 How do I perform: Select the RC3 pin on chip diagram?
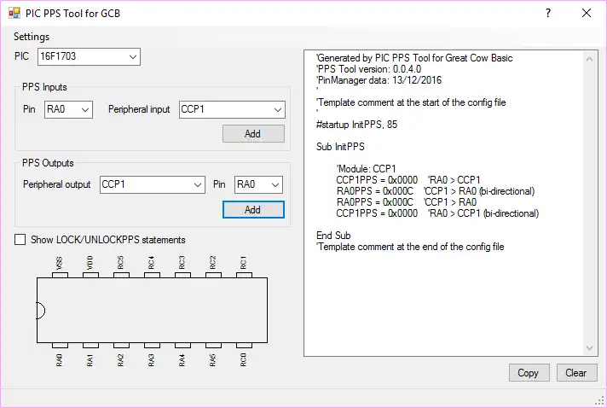click(x=182, y=275)
